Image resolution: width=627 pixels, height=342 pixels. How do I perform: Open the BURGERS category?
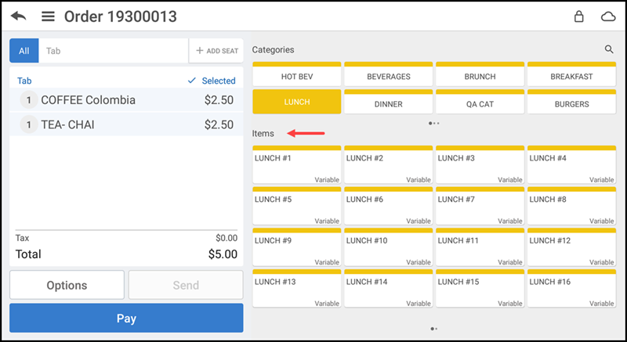571,102
